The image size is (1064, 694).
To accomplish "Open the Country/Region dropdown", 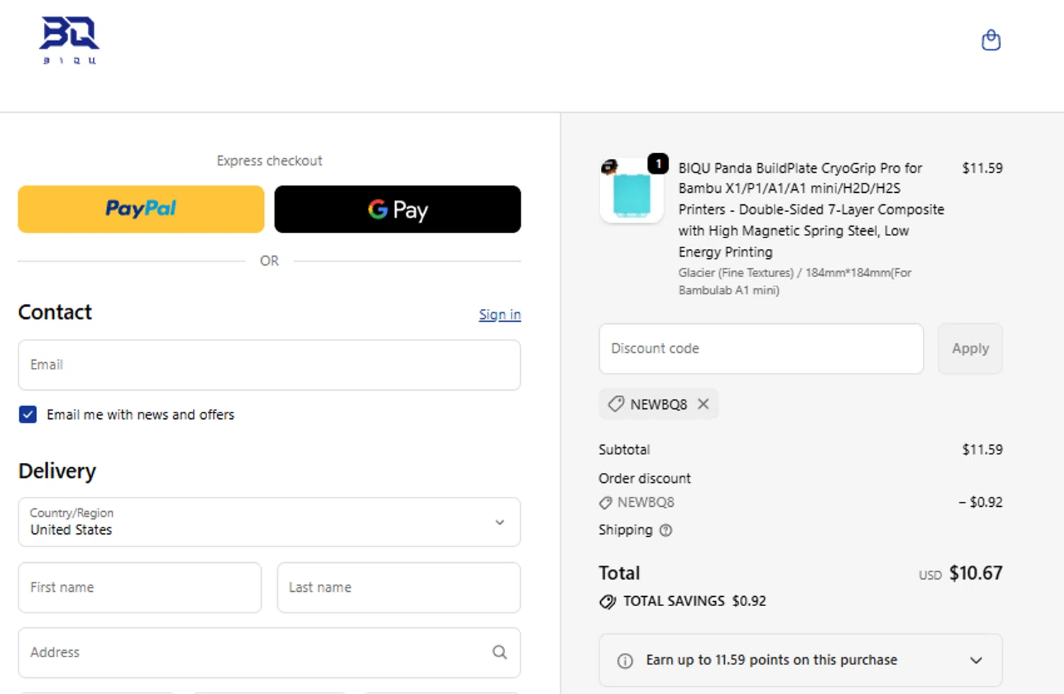I will tap(270, 522).
